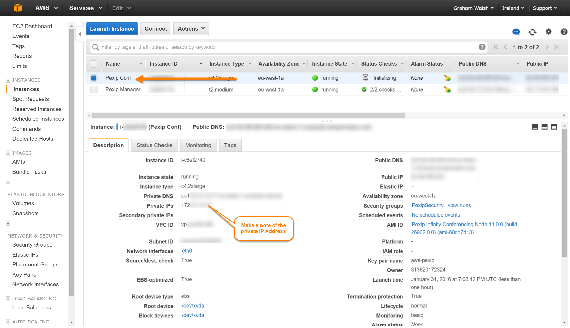The image size is (570, 328).
Task: Collapse the AUTO SCALING sidebar section
Action: point(8,322)
